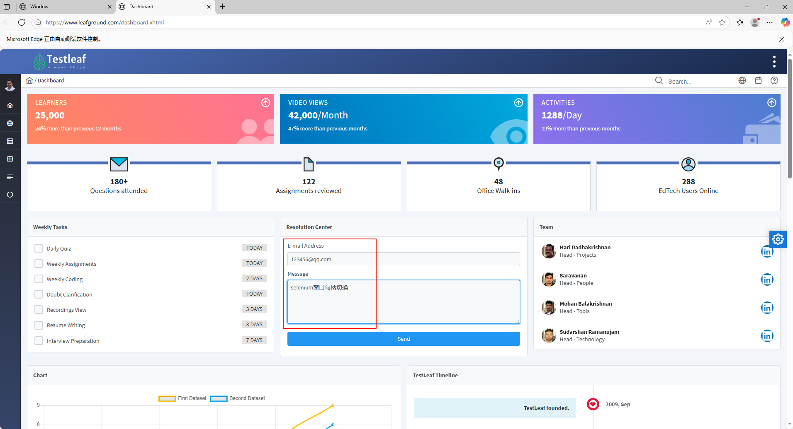Check the Resume Writing checkbox
The image size is (793, 429).
[x=39, y=325]
